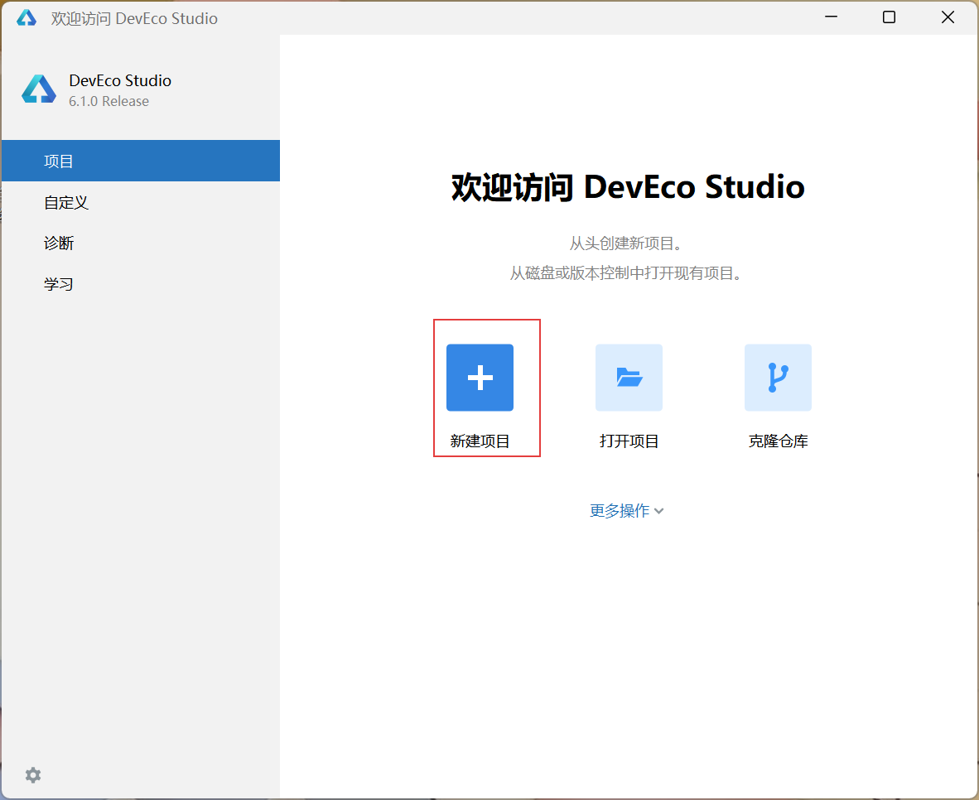979x800 pixels.
Task: Open settings gear at bottom left
Action: [33, 775]
